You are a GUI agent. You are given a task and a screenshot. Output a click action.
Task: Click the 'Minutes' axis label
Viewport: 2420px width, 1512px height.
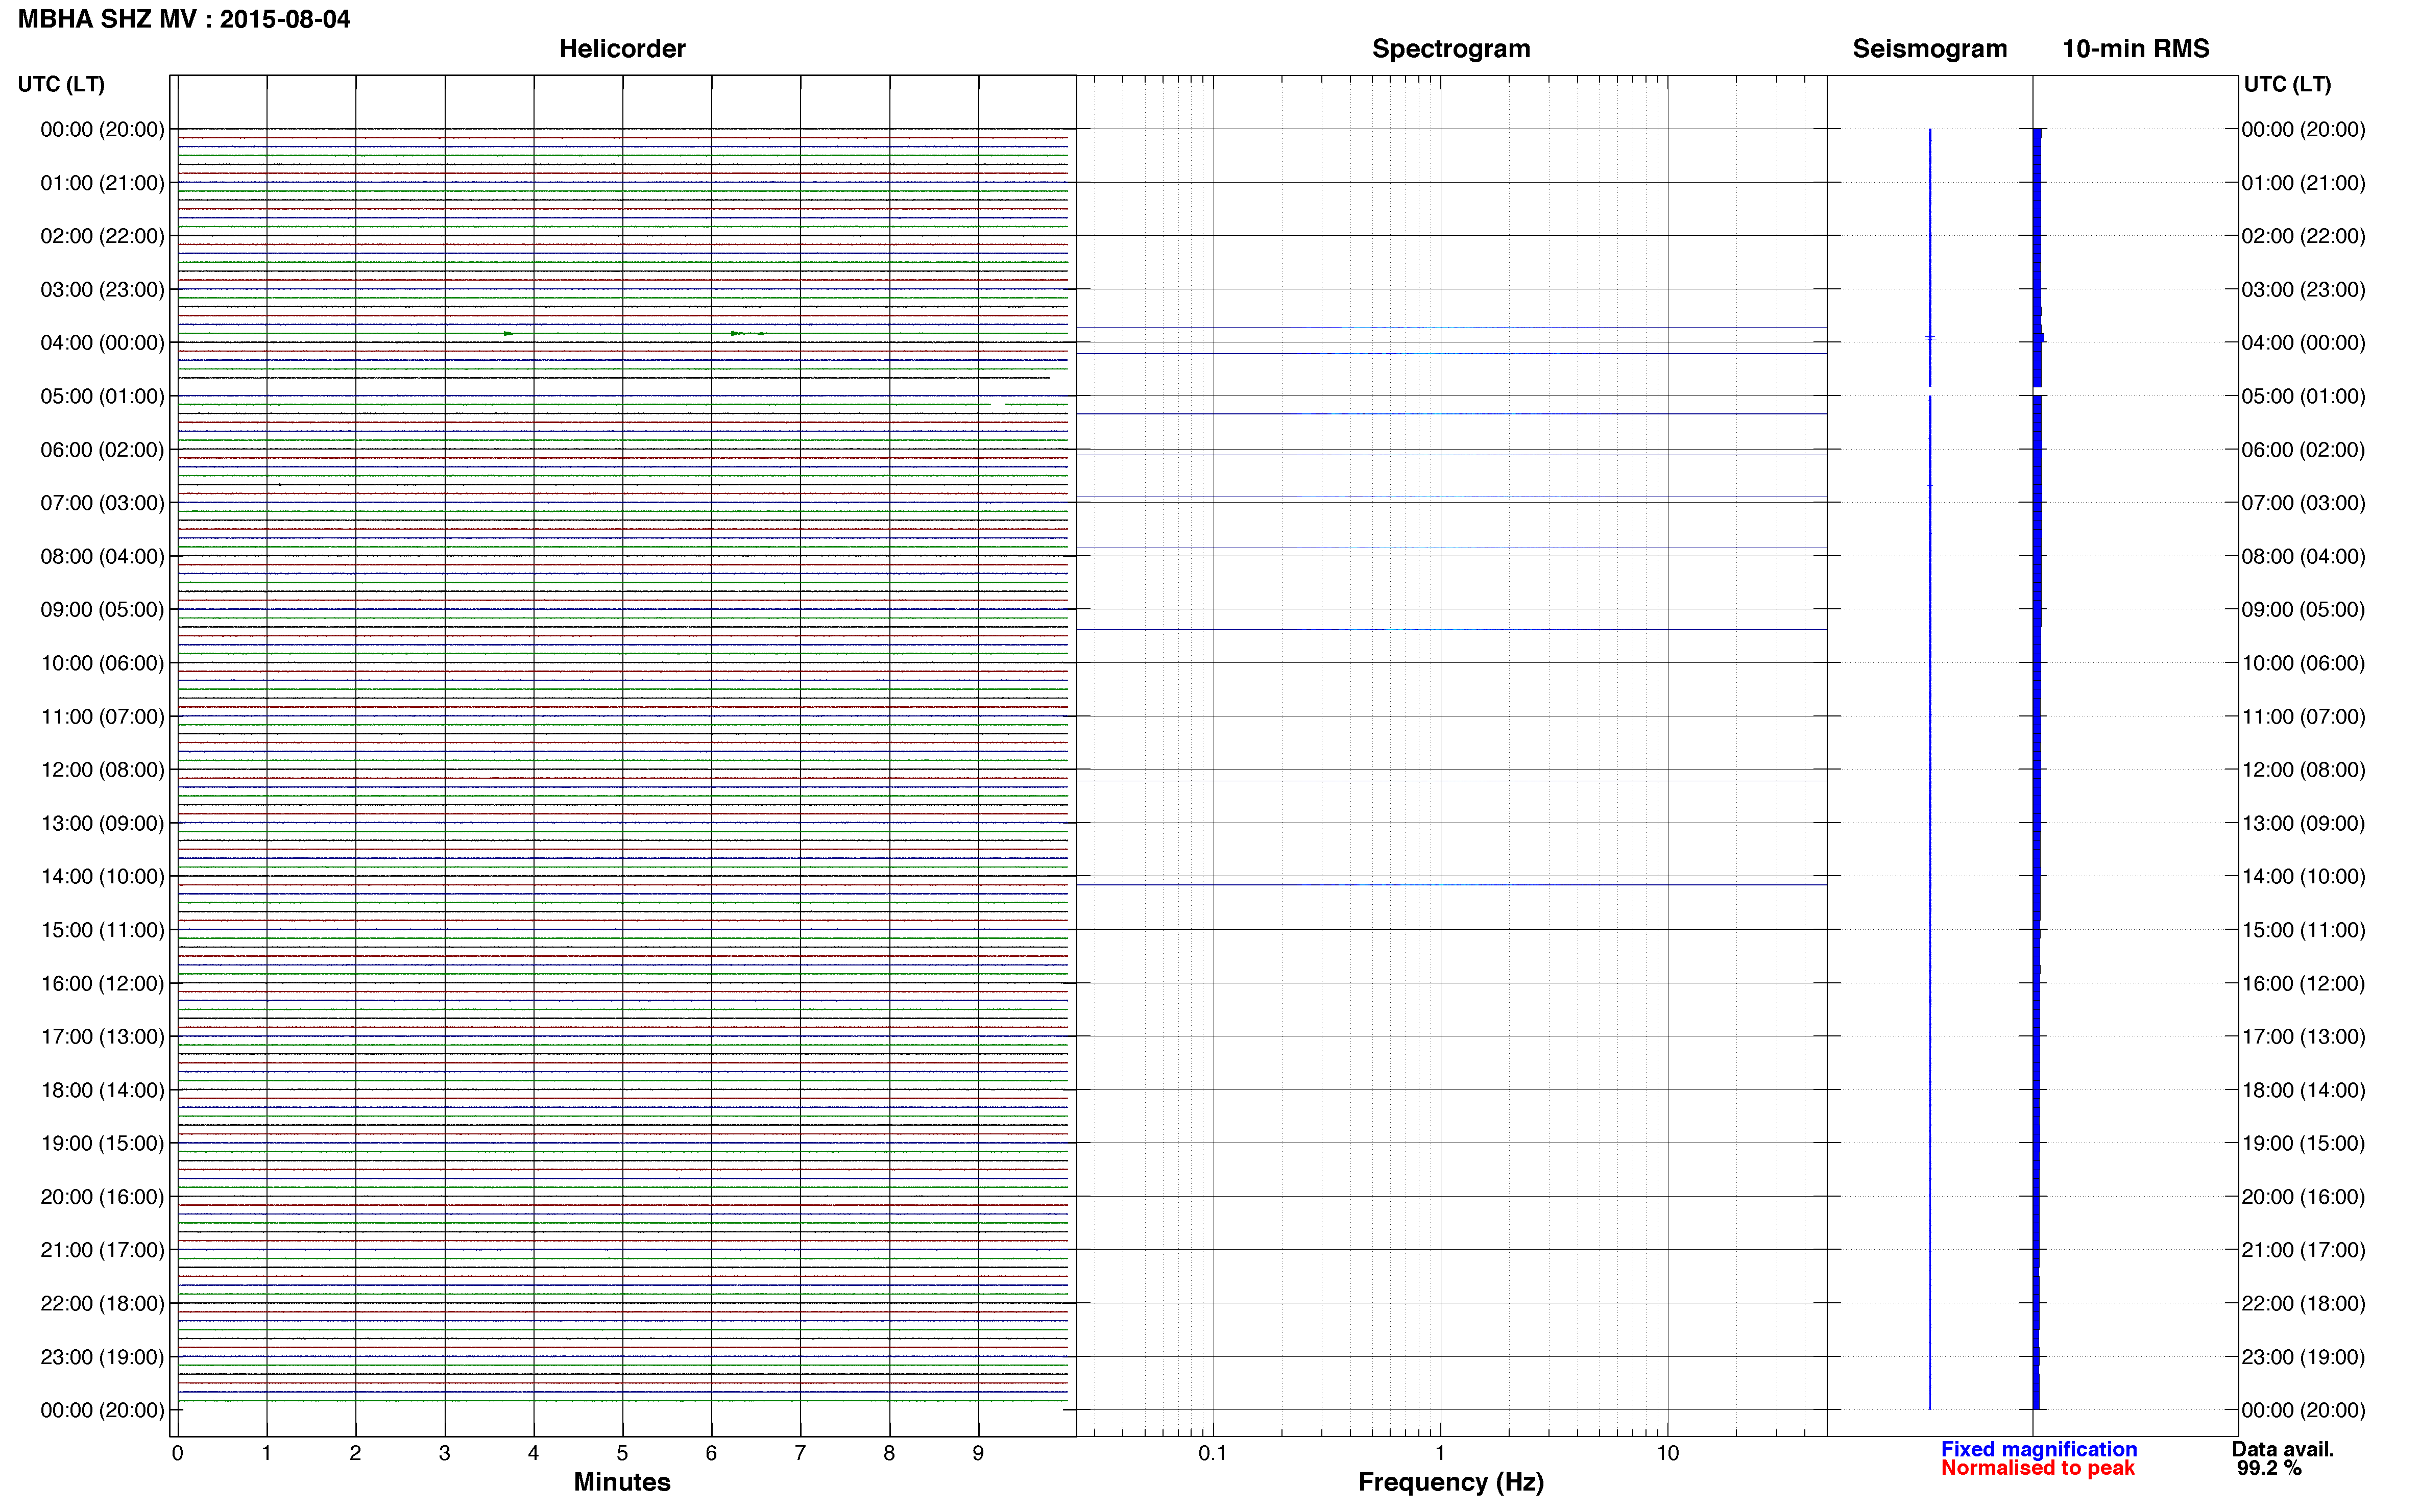coord(622,1482)
